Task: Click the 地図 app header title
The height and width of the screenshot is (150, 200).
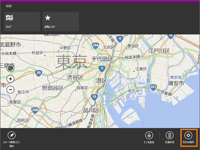Action: coord(9,6)
